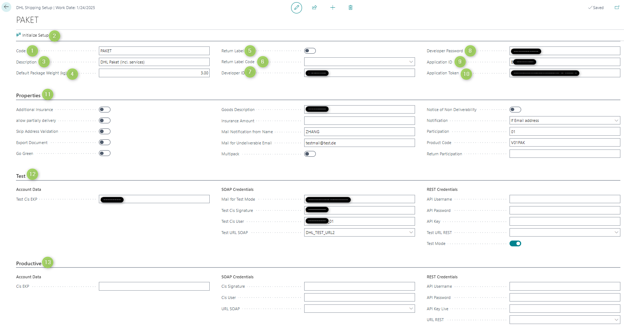
Task: Open page in new window icon
Action: [617, 8]
